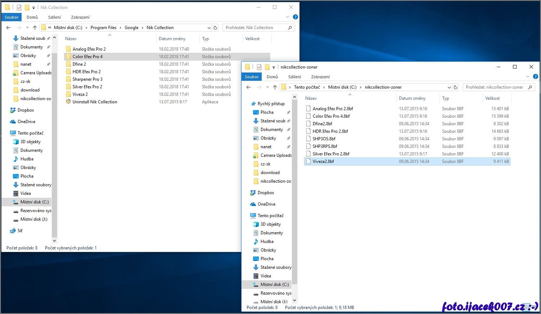Open Uninstall Nik Collection application
Viewport: 541px width, 314px height.
(95, 102)
